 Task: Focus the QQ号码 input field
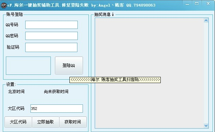point(52,25)
